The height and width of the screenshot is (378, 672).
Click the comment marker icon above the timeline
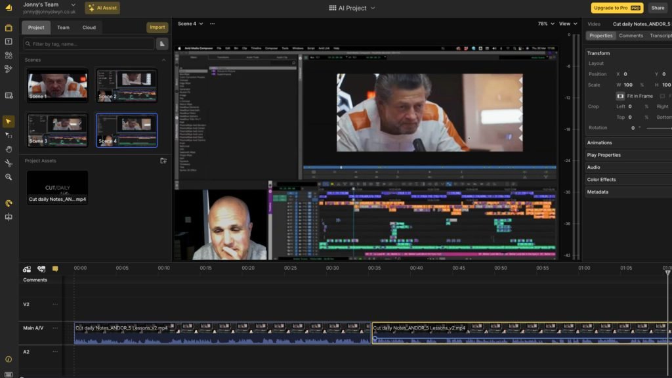tap(55, 268)
